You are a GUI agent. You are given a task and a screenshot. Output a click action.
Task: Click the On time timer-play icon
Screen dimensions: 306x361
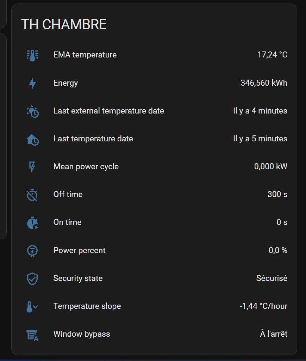[x=32, y=223]
